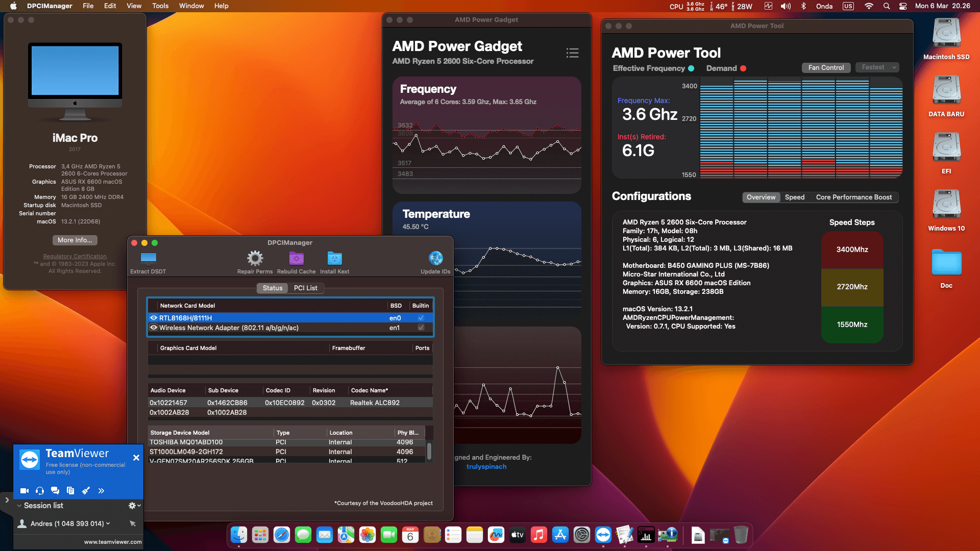Select 2720Mhz speed step swatch
The width and height of the screenshot is (980, 551).
click(852, 287)
